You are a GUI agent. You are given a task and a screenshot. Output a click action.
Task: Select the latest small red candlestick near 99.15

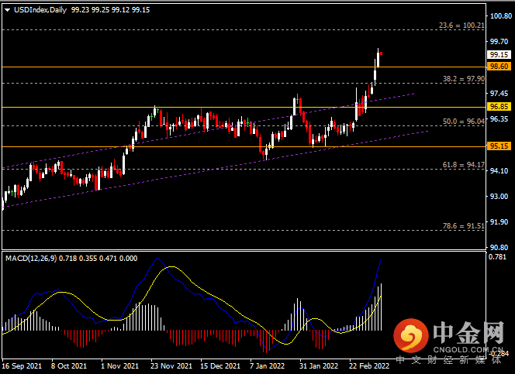tap(381, 53)
